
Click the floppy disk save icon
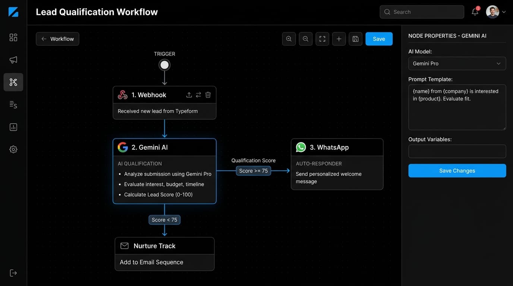click(356, 39)
